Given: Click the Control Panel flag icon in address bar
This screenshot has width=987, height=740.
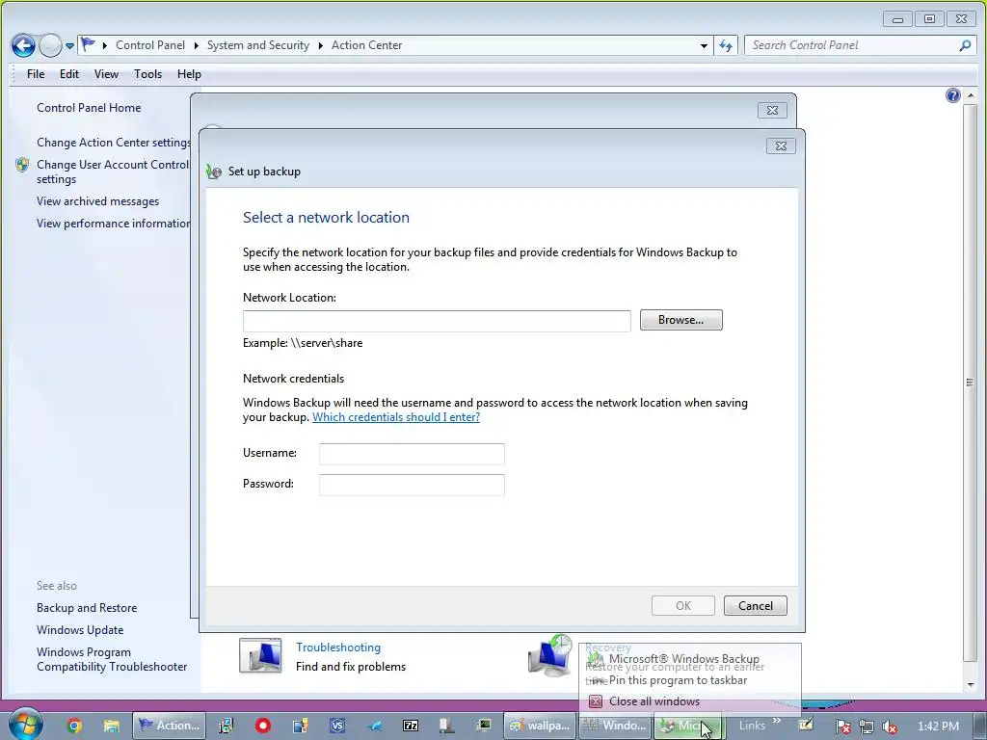Looking at the screenshot, I should (88, 44).
